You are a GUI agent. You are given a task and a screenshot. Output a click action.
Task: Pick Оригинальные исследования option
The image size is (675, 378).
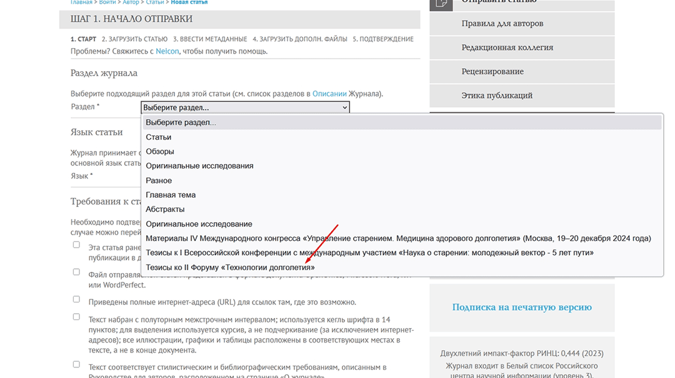199,166
